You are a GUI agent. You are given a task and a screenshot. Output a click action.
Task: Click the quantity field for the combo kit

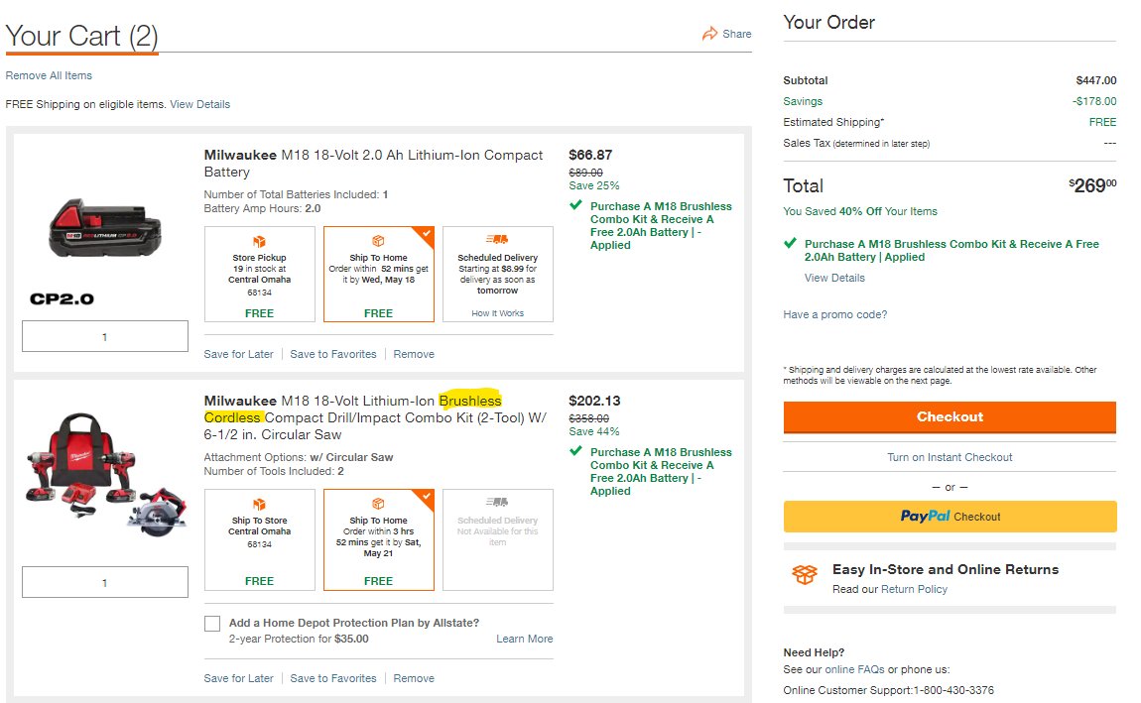pos(105,582)
